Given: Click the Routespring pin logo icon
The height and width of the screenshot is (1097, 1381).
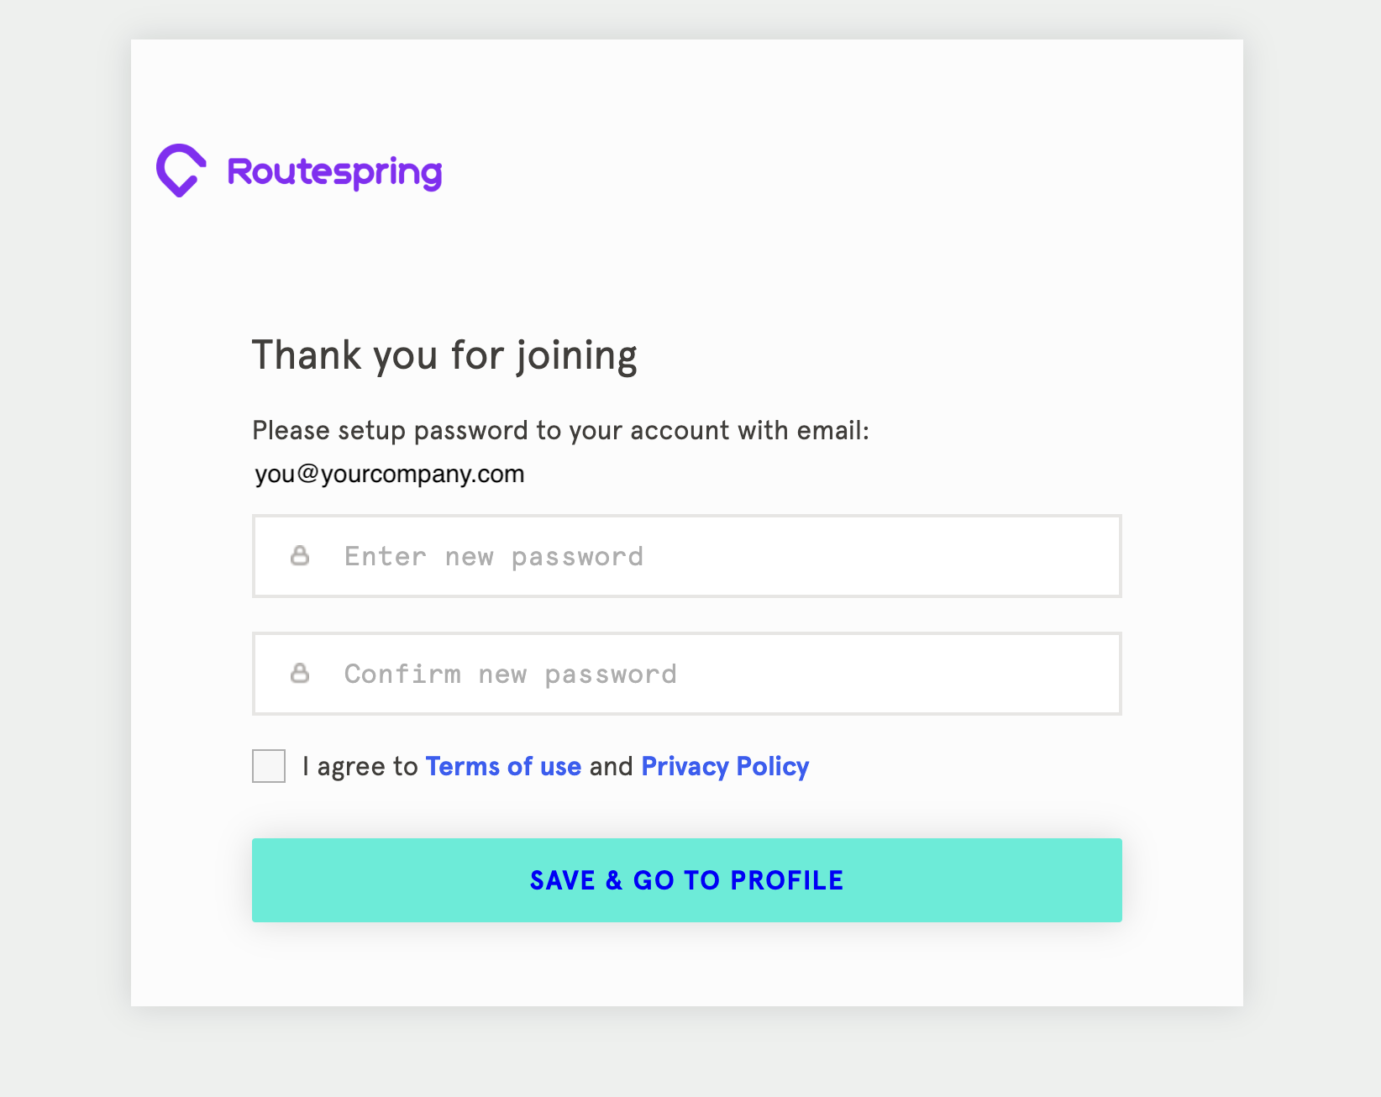Looking at the screenshot, I should [x=181, y=171].
